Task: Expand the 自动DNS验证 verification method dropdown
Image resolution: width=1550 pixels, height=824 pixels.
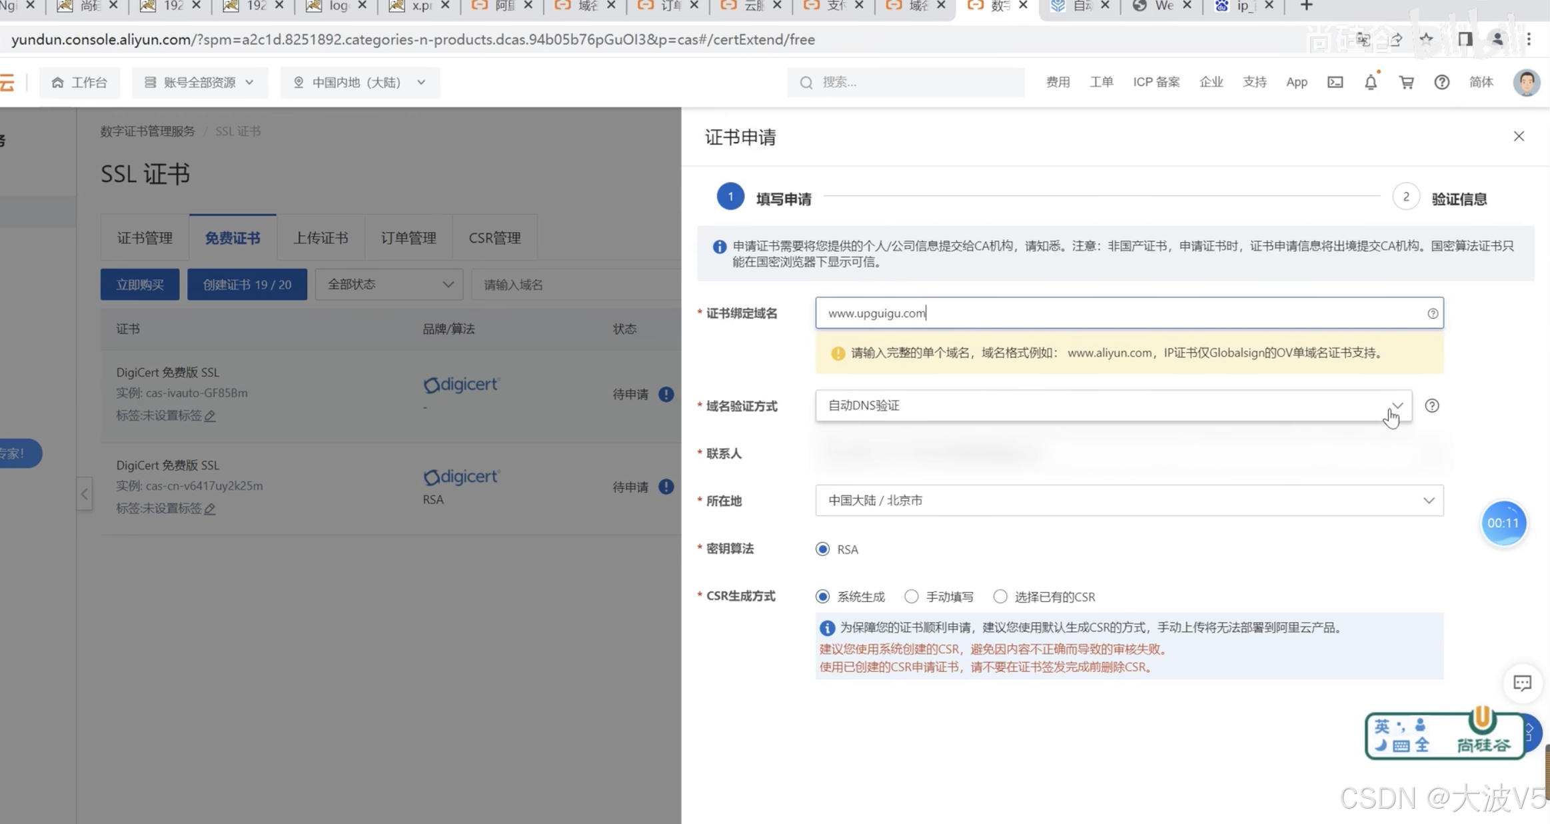Action: pyautogui.click(x=1113, y=405)
